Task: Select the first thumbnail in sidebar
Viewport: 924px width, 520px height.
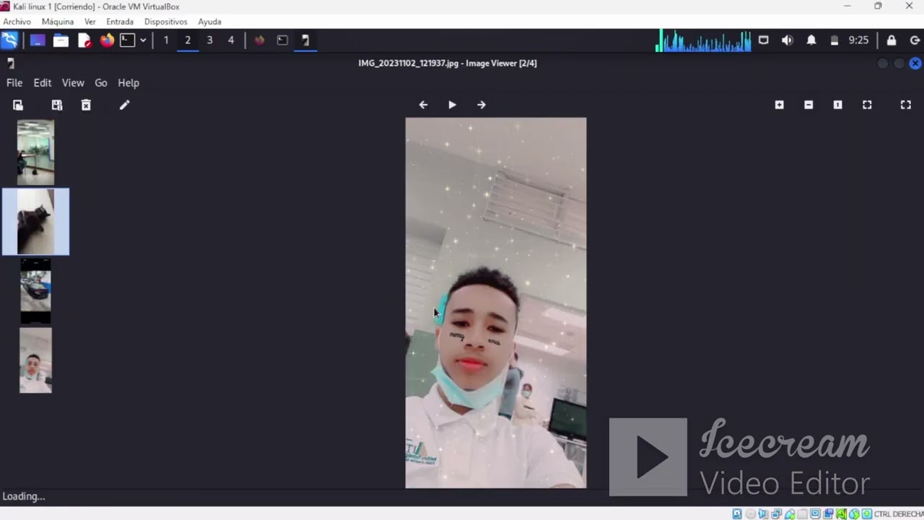Action: pos(35,152)
